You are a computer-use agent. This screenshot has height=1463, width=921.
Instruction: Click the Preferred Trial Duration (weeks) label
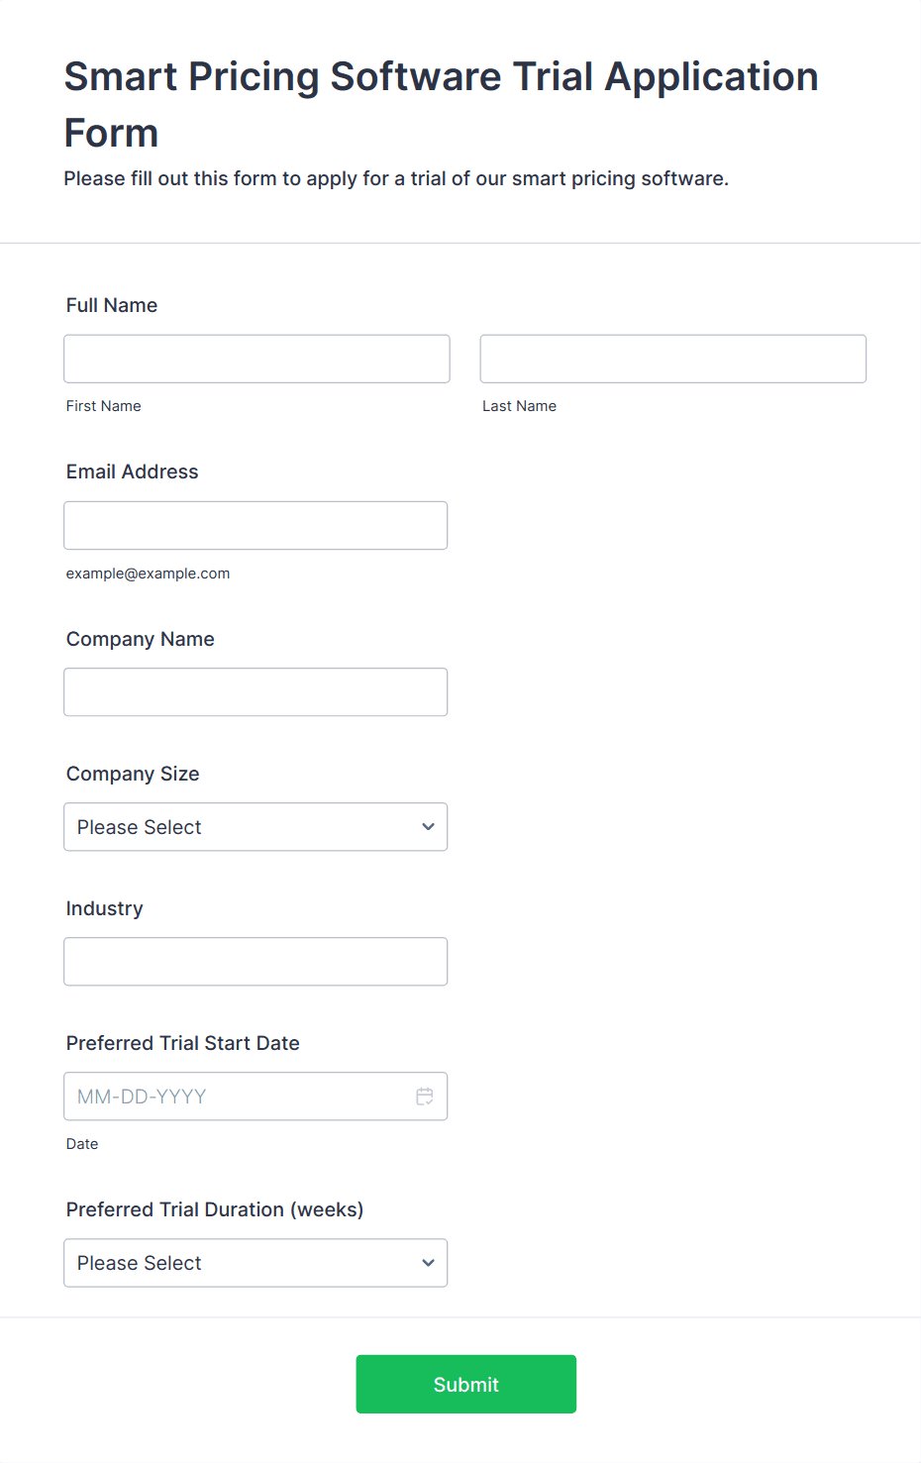tap(214, 1209)
